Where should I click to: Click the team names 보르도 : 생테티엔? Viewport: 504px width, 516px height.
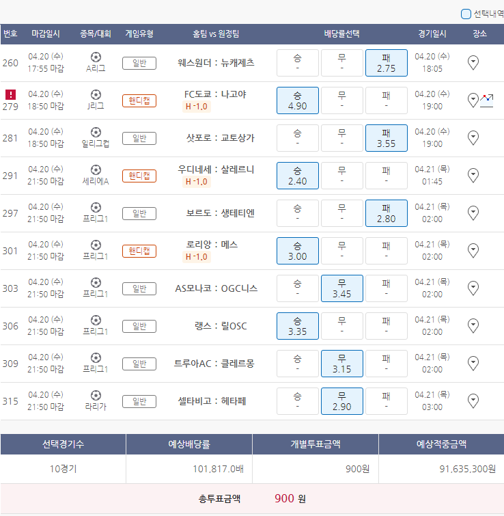pyautogui.click(x=221, y=213)
